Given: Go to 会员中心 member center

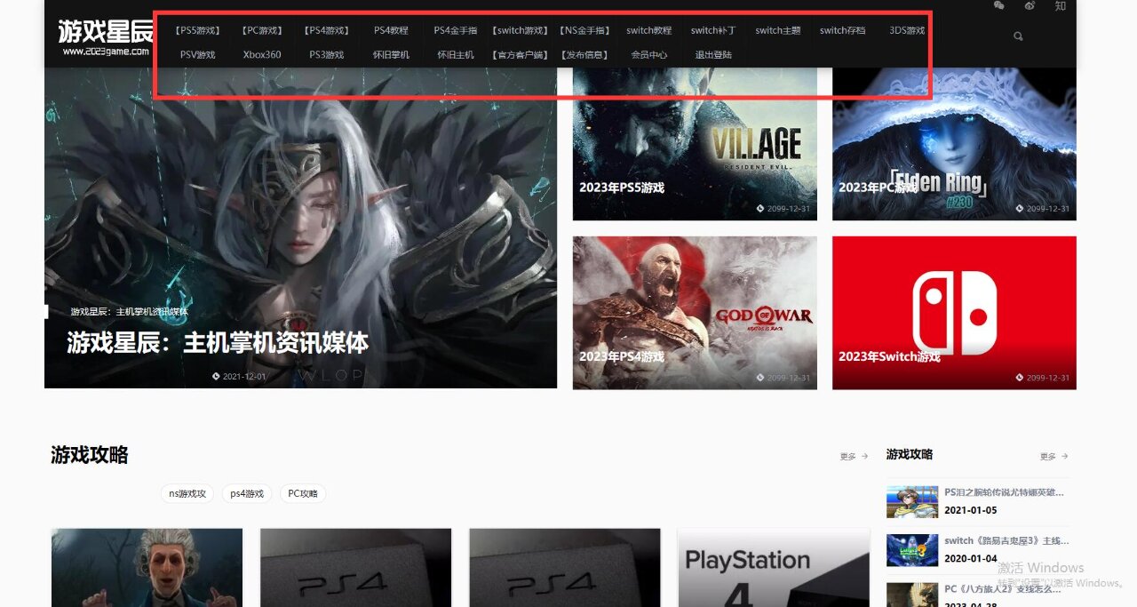Looking at the screenshot, I should pos(649,54).
